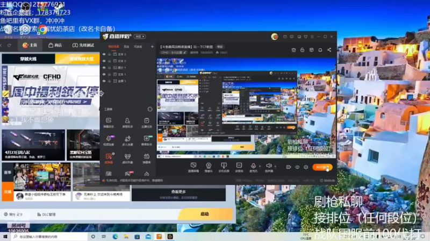430x241 pixels.
Task: Add a camera (摄像头) source
Action: pos(209,167)
